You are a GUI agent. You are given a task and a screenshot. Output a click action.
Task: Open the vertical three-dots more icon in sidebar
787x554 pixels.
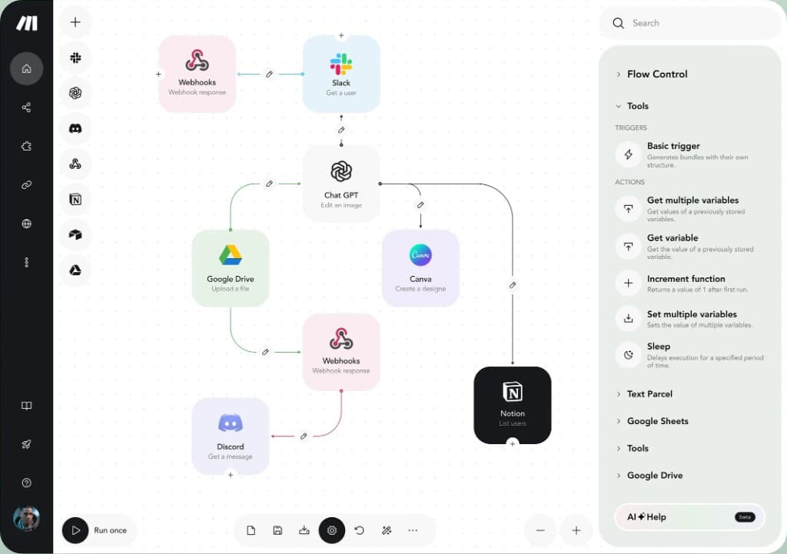(x=27, y=263)
